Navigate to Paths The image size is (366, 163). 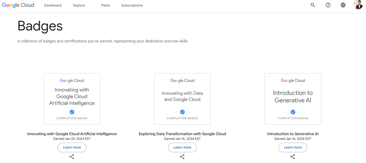(105, 5)
